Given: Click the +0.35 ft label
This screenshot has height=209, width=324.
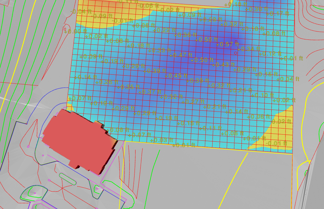Looking at the screenshot, I should 128,87.
